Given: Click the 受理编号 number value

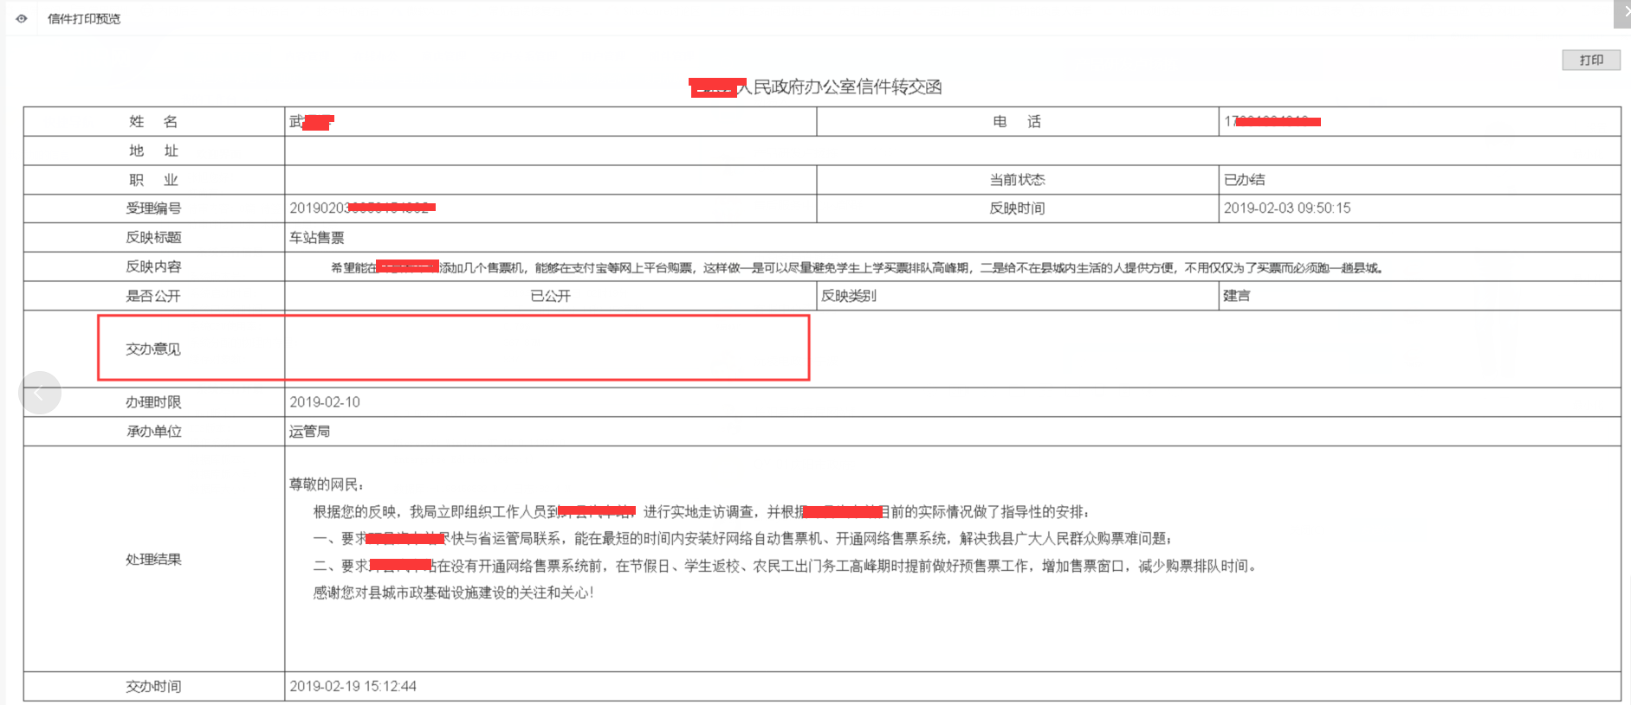Looking at the screenshot, I should coord(362,208).
